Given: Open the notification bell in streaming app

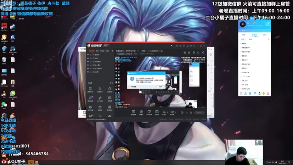Looking at the screenshot, I should click(198, 52).
